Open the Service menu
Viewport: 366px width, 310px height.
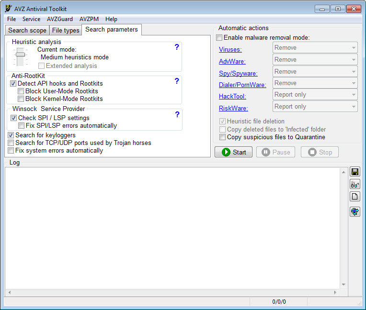tap(31, 19)
